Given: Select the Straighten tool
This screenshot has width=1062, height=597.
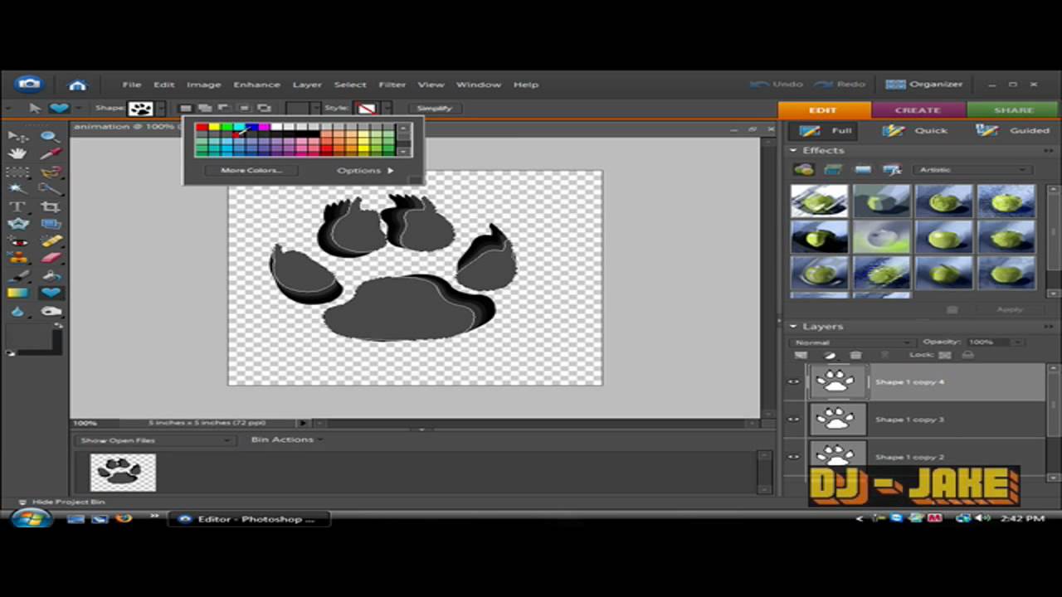Looking at the screenshot, I should coord(51,224).
